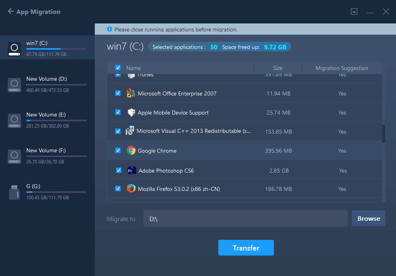396x276 pixels.
Task: Click the Google Chrome icon
Action: (131, 150)
